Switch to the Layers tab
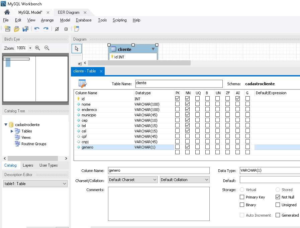Screen dimensions: 300x228 [28, 165]
